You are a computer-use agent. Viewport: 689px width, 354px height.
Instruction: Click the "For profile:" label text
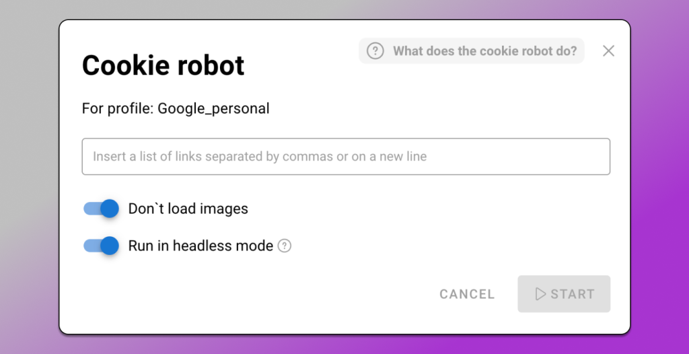[x=118, y=108]
